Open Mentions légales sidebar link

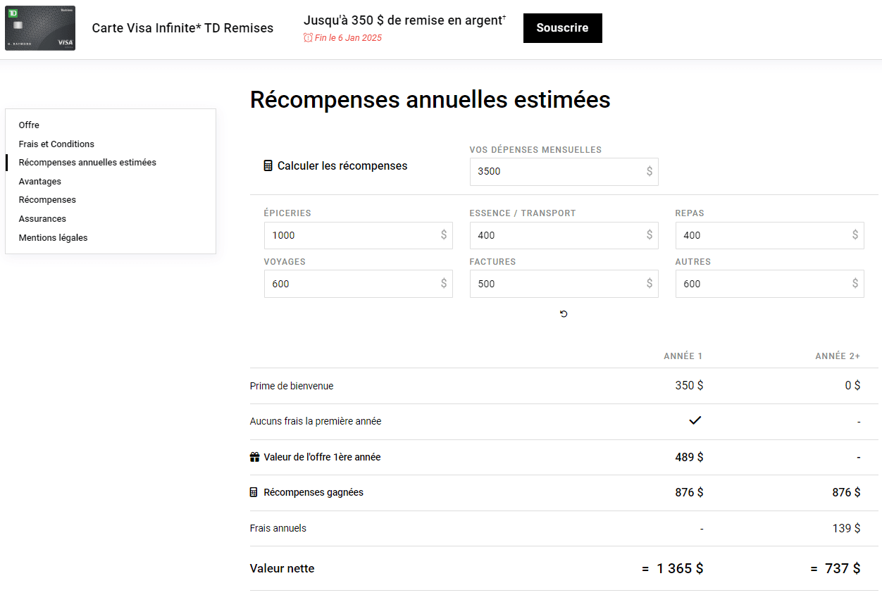[53, 238]
